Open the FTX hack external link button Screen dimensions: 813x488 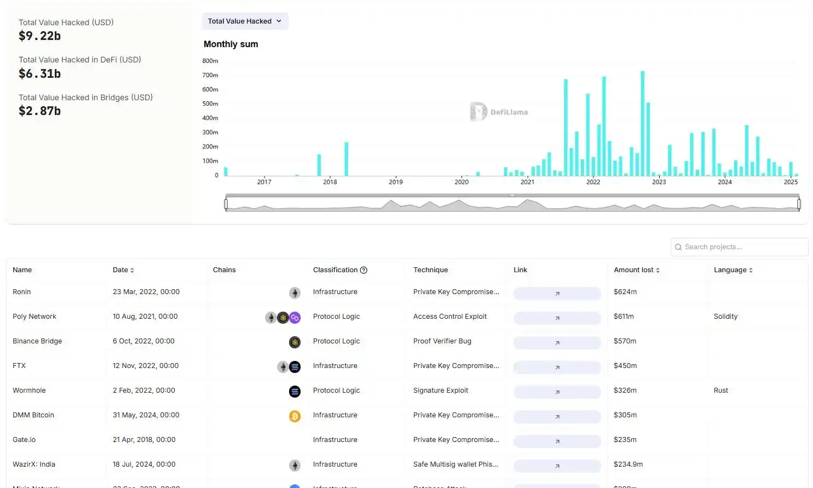tap(557, 368)
